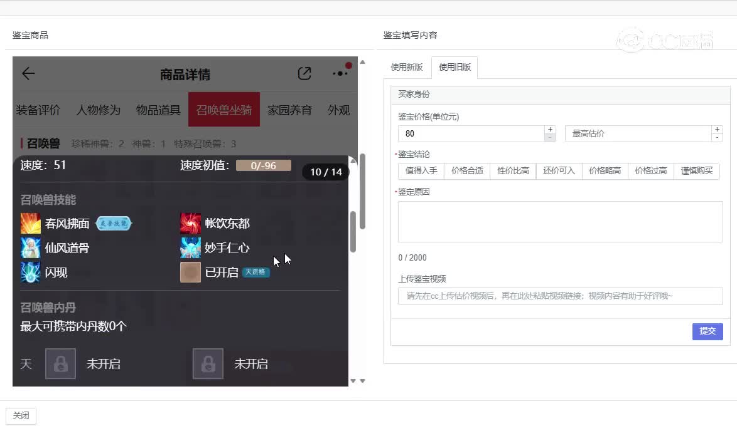737x431 pixels.
Task: Switch to 装备评价 tab
Action: [38, 110]
